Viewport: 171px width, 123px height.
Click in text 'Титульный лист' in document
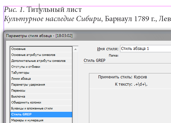point(54,10)
